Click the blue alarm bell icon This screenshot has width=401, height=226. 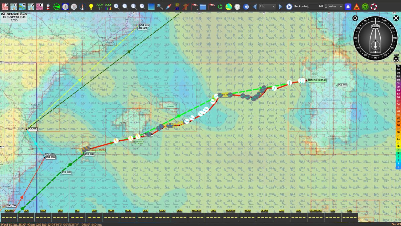pos(348,6)
